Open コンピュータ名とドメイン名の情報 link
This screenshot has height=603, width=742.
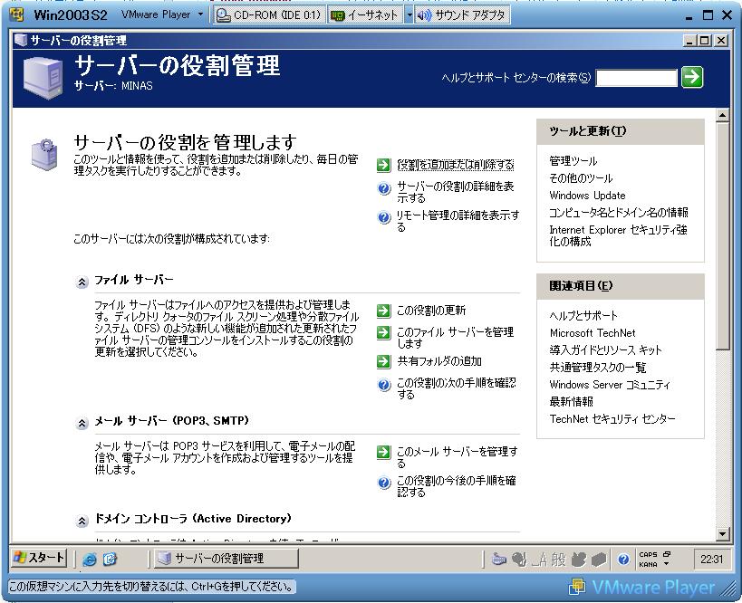point(619,213)
